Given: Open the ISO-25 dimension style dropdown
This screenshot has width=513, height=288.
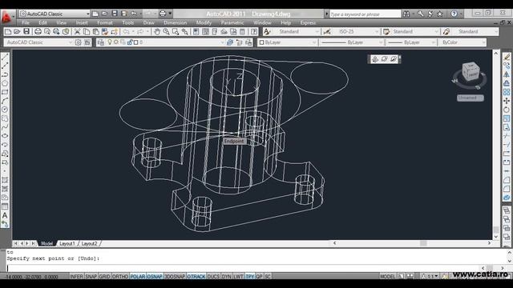Looking at the screenshot, I should pos(356,32).
